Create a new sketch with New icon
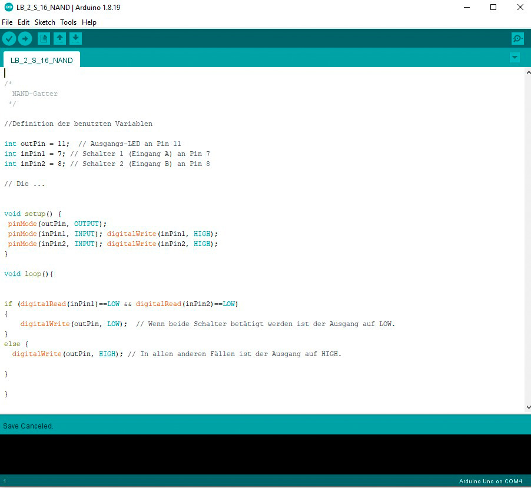 point(44,39)
